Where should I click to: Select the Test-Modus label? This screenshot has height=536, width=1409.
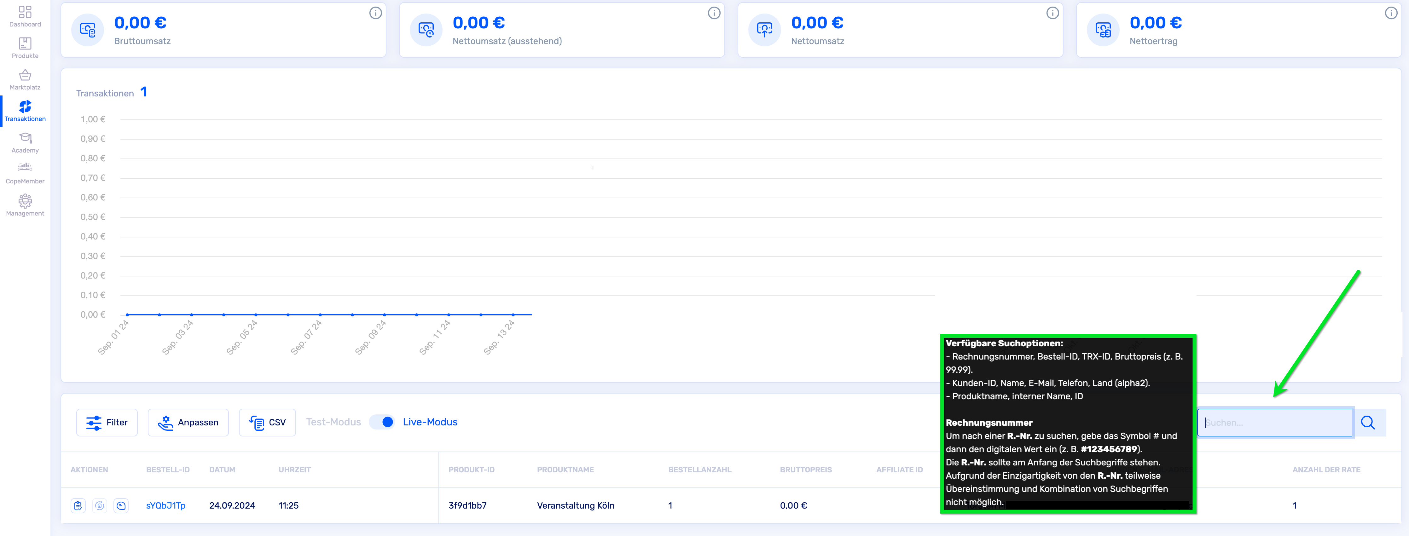(x=333, y=422)
